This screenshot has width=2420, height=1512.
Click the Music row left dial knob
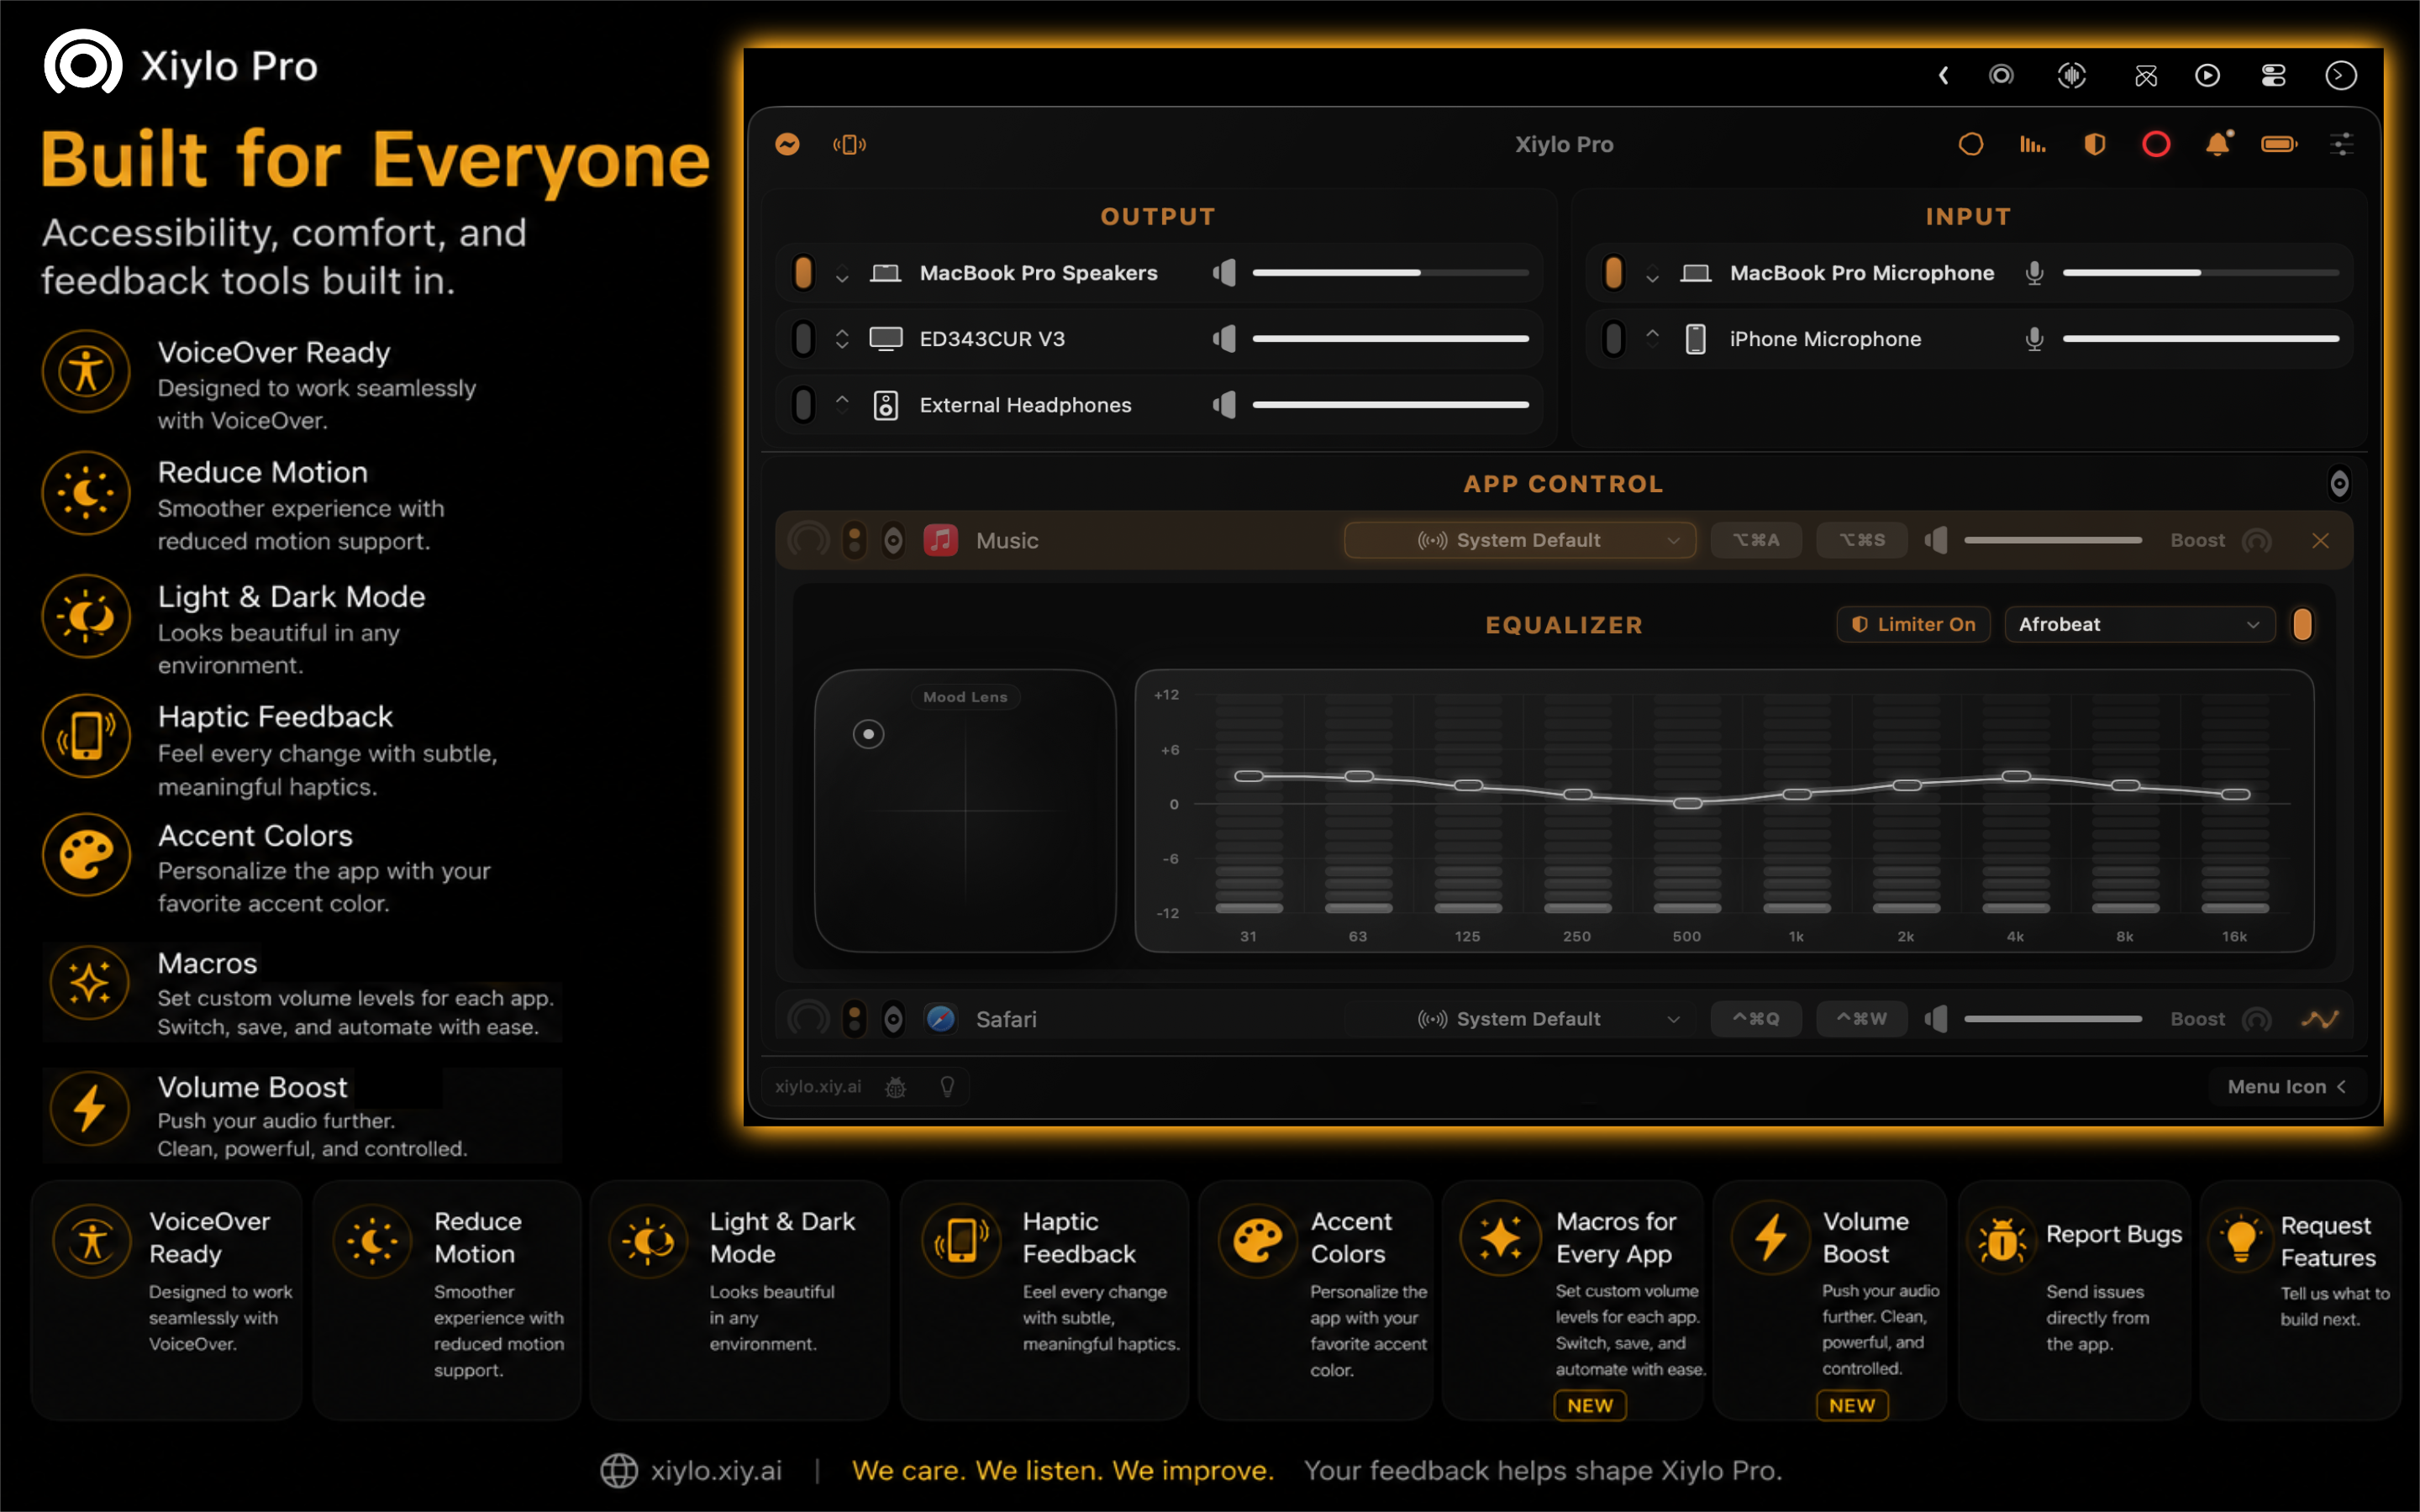point(808,540)
